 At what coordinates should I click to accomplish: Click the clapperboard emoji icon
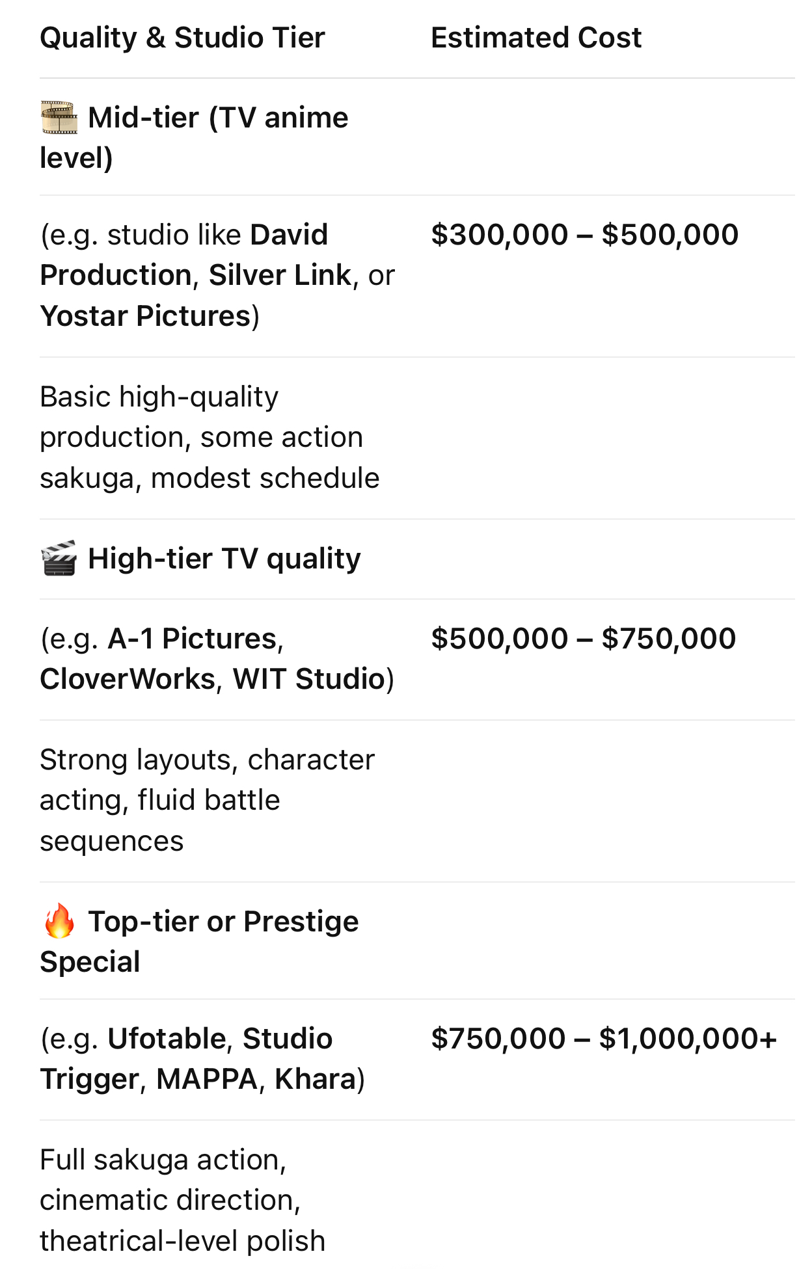point(59,558)
